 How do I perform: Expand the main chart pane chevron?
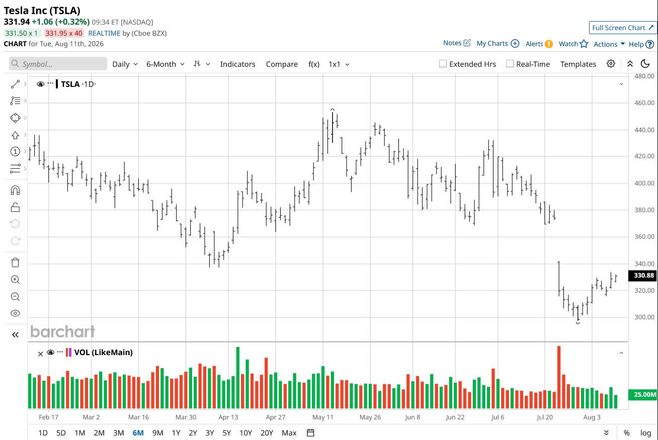621,84
